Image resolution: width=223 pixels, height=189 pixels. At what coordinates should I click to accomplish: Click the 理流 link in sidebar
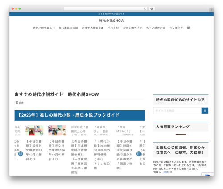click(166, 172)
